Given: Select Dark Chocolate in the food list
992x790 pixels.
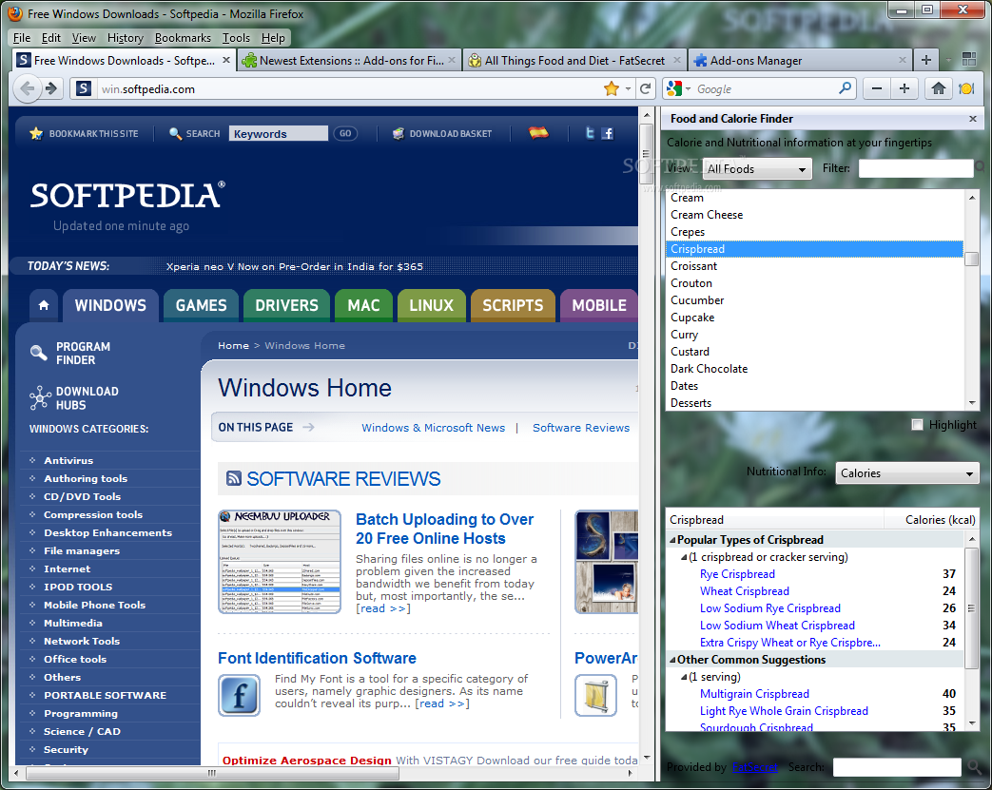Looking at the screenshot, I should pos(814,369).
